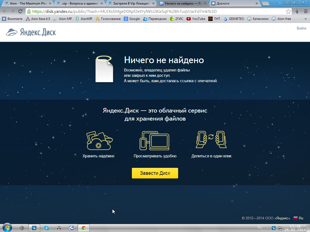Screen dimensions: 310x232
Task: Reload the page with the refresh icon
Action: tap(20, 12)
